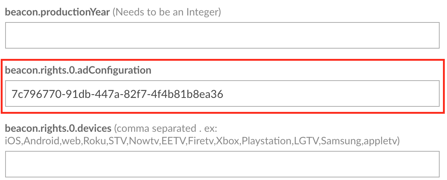Click the beacon.rights.0.devices label
This screenshot has width=447, height=180.
point(58,128)
